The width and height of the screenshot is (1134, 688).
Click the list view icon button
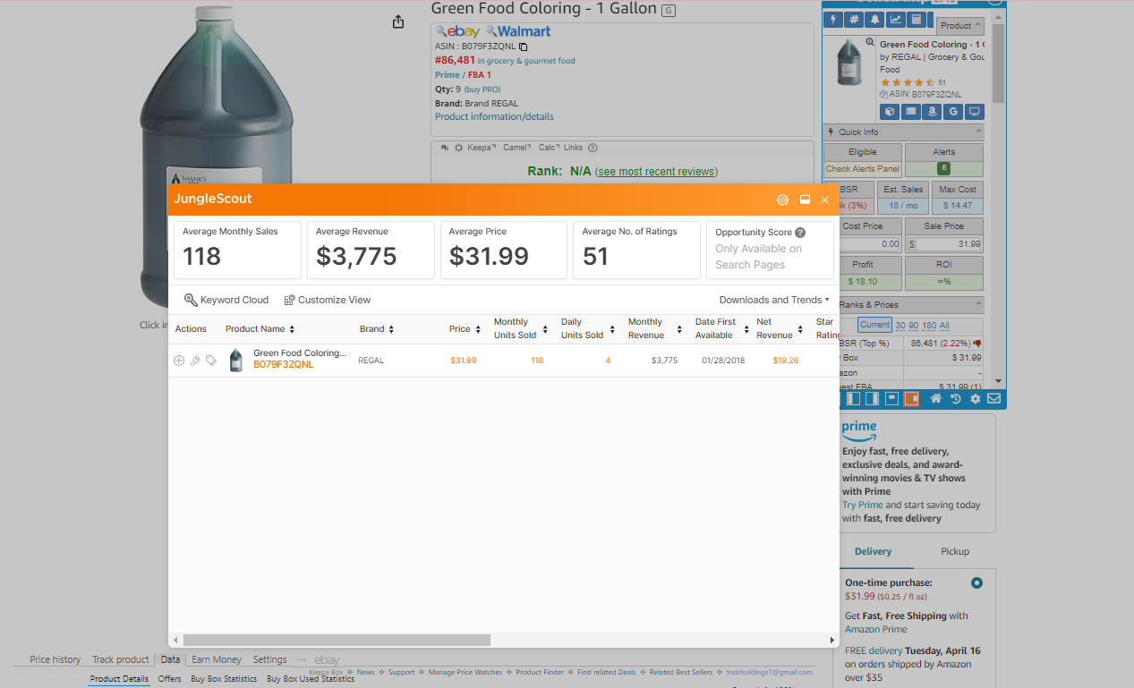tap(910, 112)
